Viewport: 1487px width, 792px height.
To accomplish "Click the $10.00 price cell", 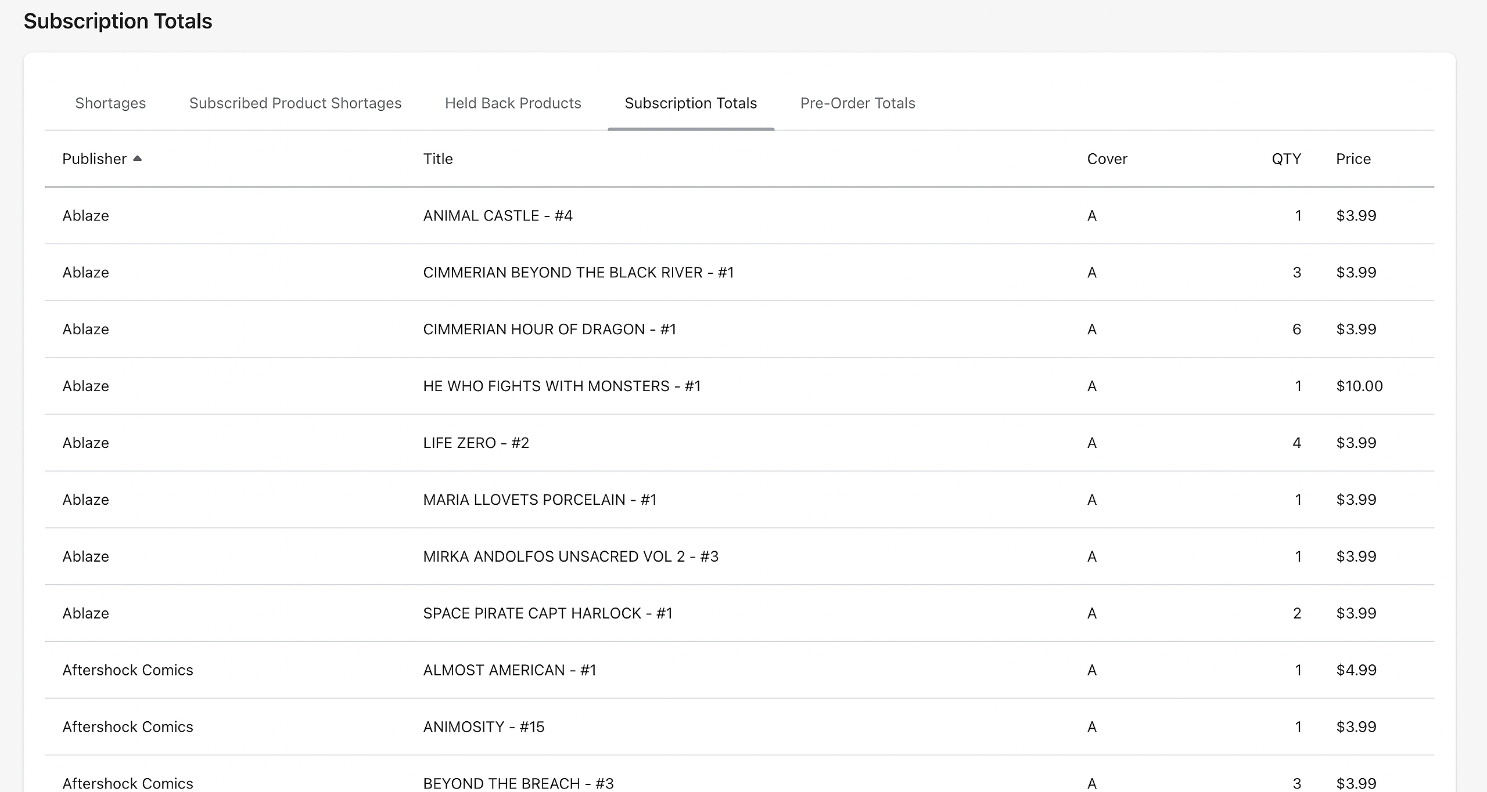I will (x=1359, y=386).
